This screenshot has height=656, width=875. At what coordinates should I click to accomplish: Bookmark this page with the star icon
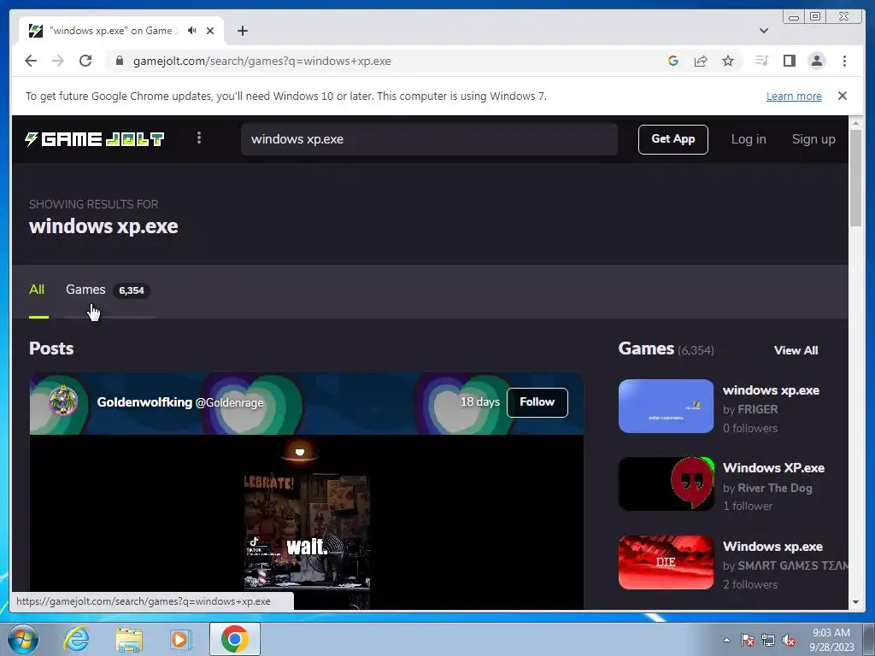(x=728, y=61)
